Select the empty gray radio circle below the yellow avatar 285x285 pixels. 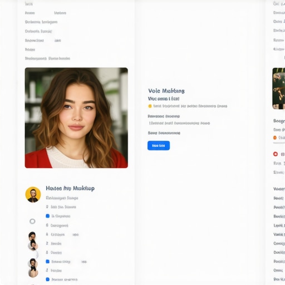pyautogui.click(x=32, y=221)
